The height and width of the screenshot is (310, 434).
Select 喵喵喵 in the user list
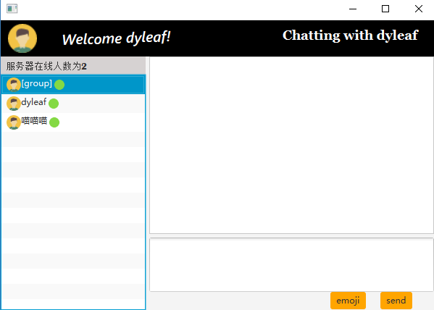73,122
